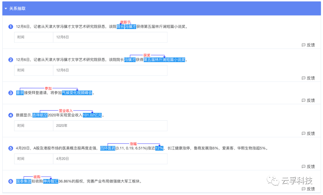
Task: Click 12月6日 time value in result 1
Action: [x=110, y=37]
